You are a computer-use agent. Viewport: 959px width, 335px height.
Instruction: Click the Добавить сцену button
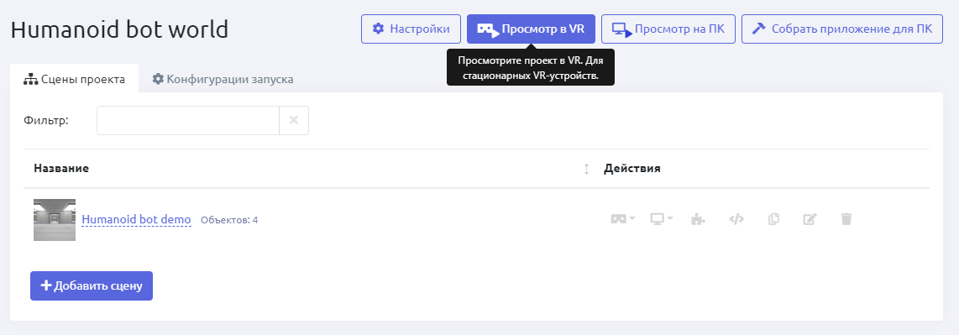(92, 286)
